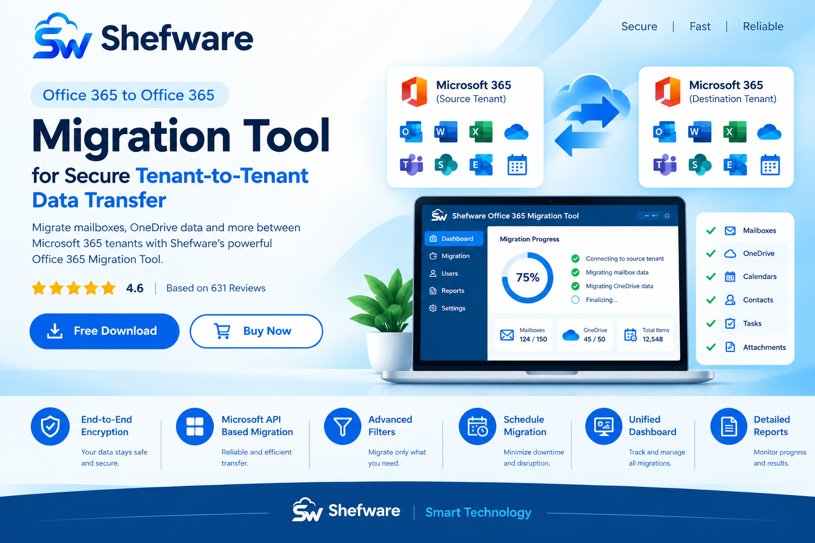Click the calendar icon in Source Tenant card
815x543 pixels.
(517, 165)
